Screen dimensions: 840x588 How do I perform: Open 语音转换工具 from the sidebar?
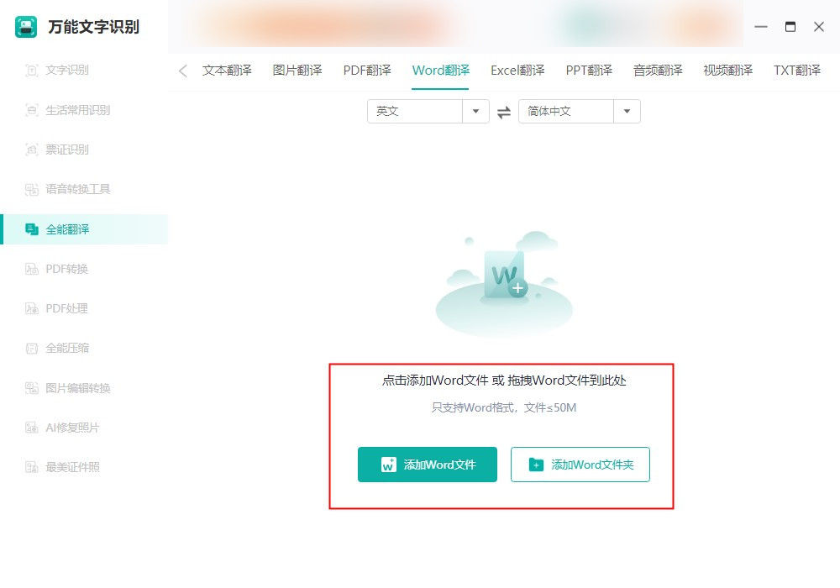pyautogui.click(x=77, y=190)
